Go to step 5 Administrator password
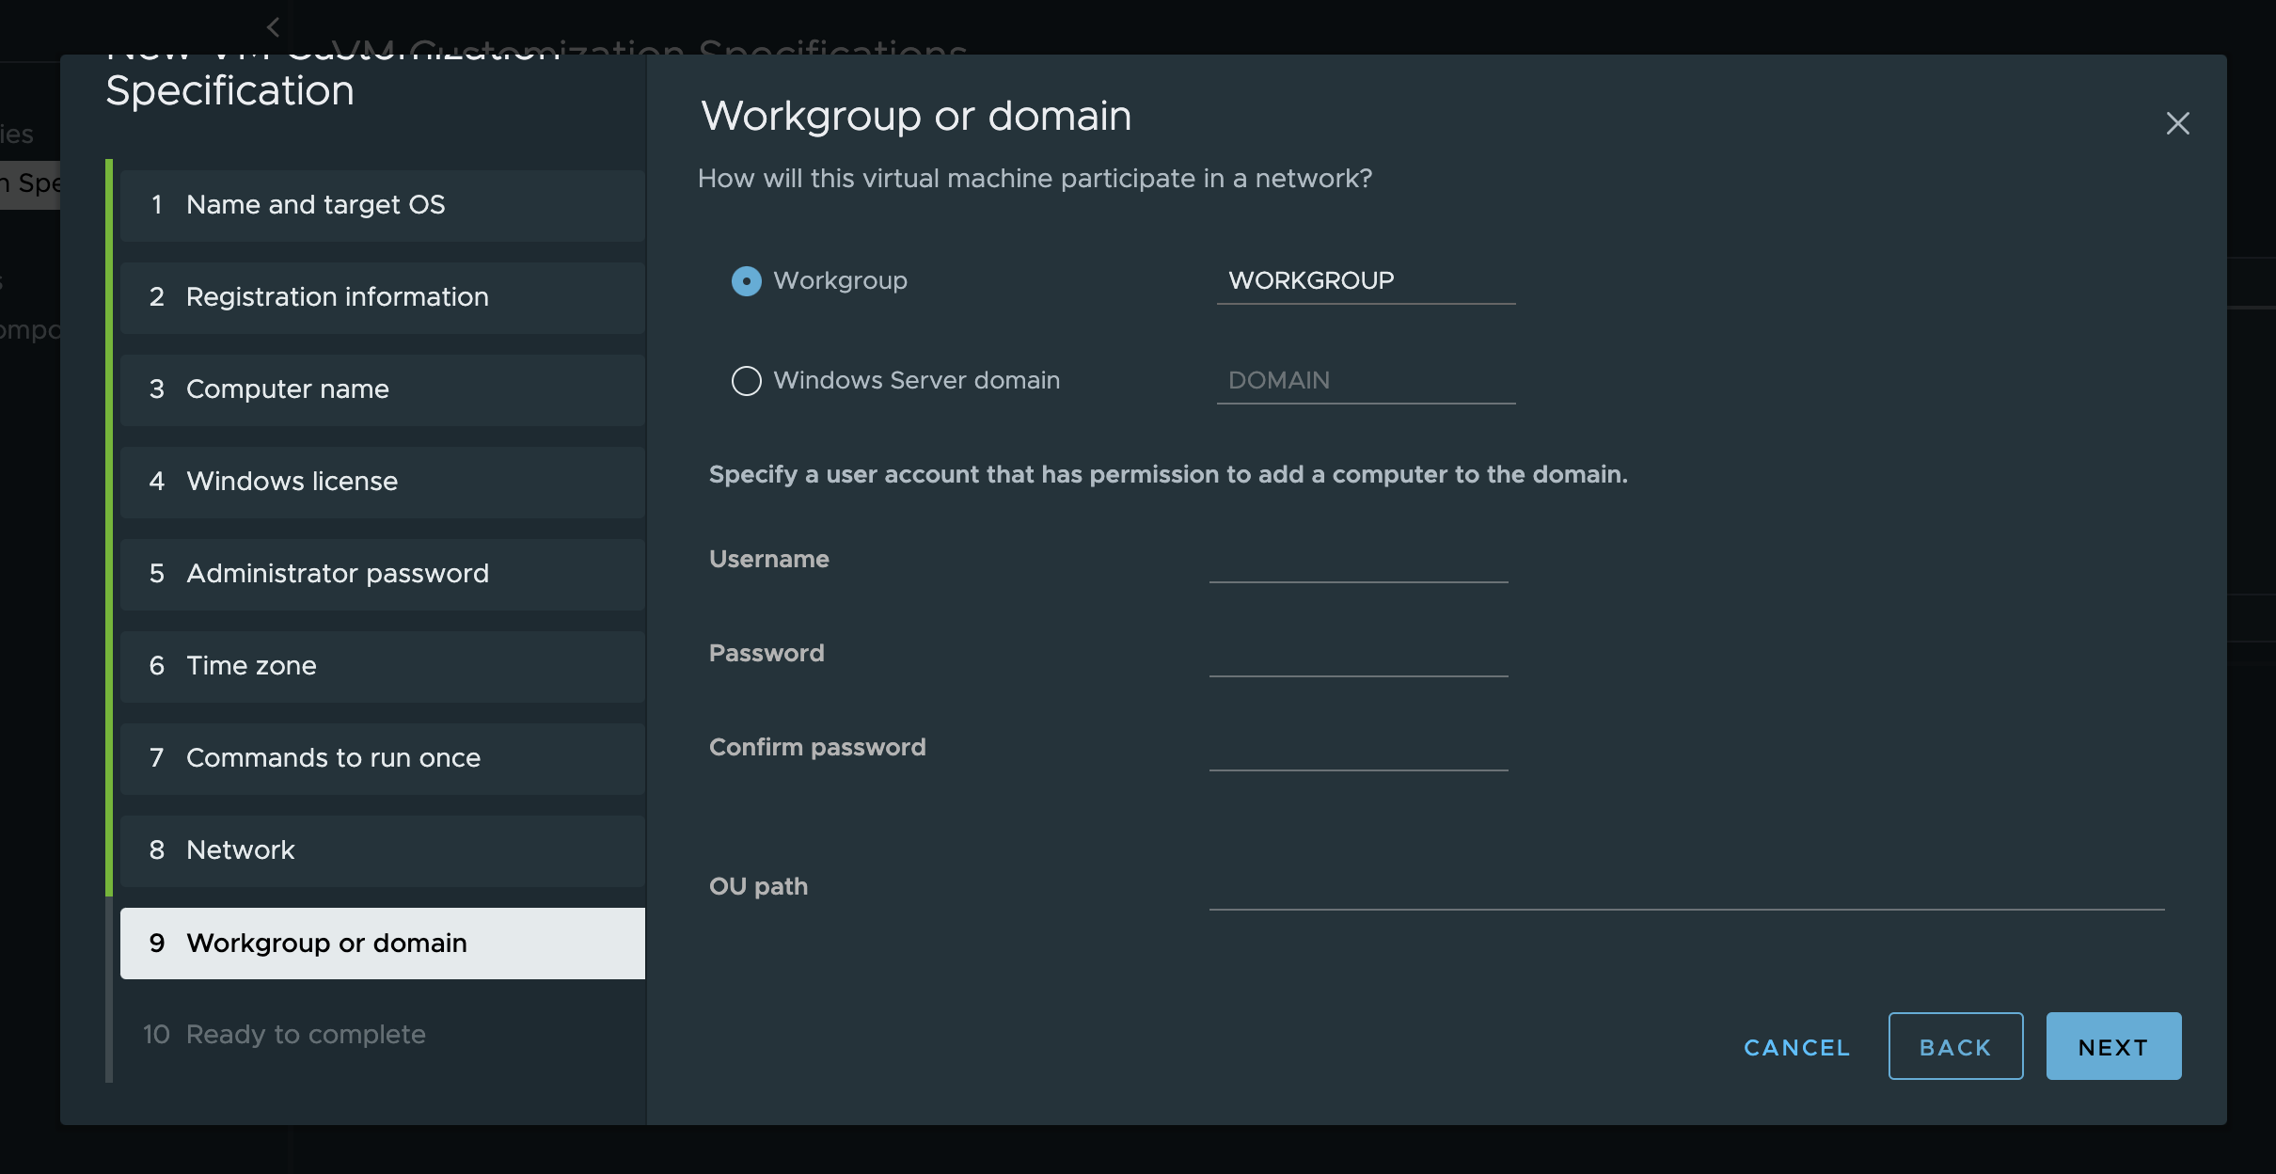Image resolution: width=2276 pixels, height=1174 pixels. coord(382,574)
